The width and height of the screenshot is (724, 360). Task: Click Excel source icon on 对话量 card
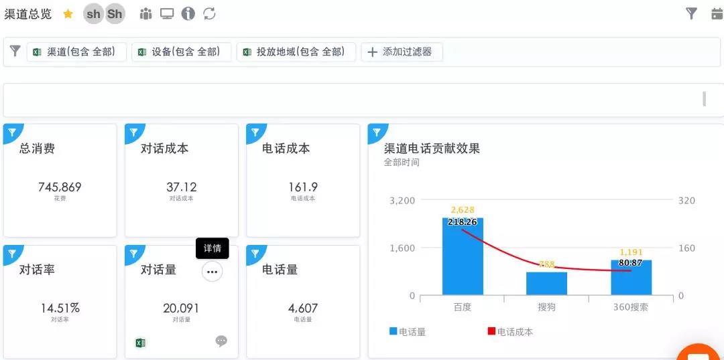click(x=140, y=343)
